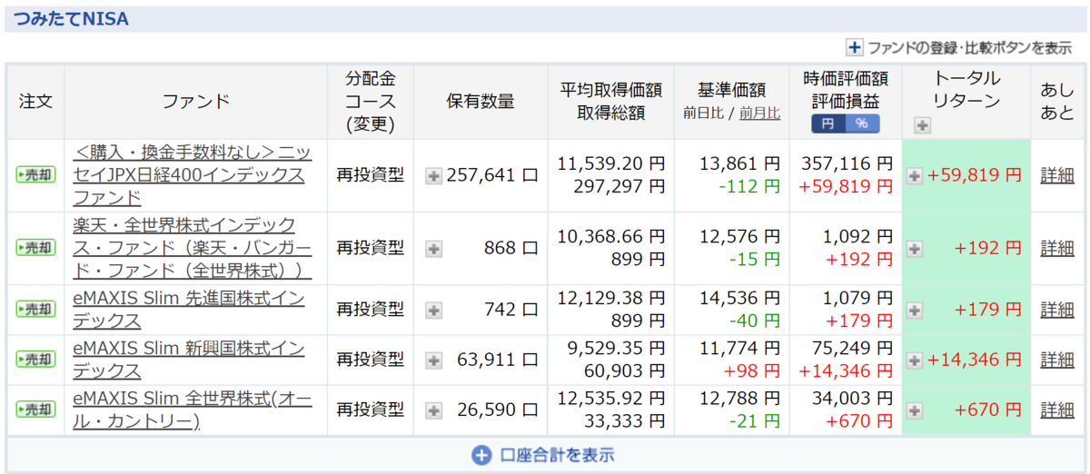This screenshot has height=474, width=1090.
Task: Sell the ニッセイJPX日経400インデックス fund
Action: (35, 175)
